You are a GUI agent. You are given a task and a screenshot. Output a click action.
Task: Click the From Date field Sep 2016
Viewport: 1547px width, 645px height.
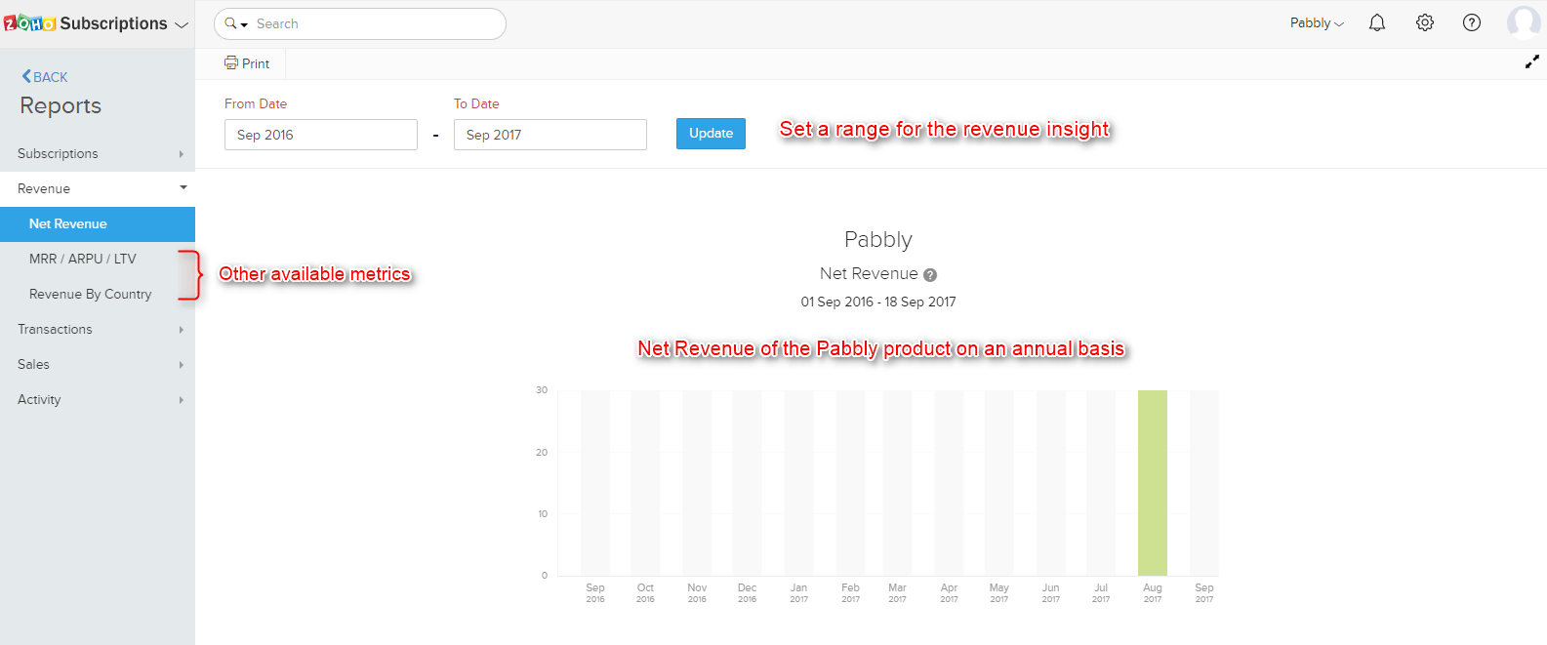pos(321,135)
